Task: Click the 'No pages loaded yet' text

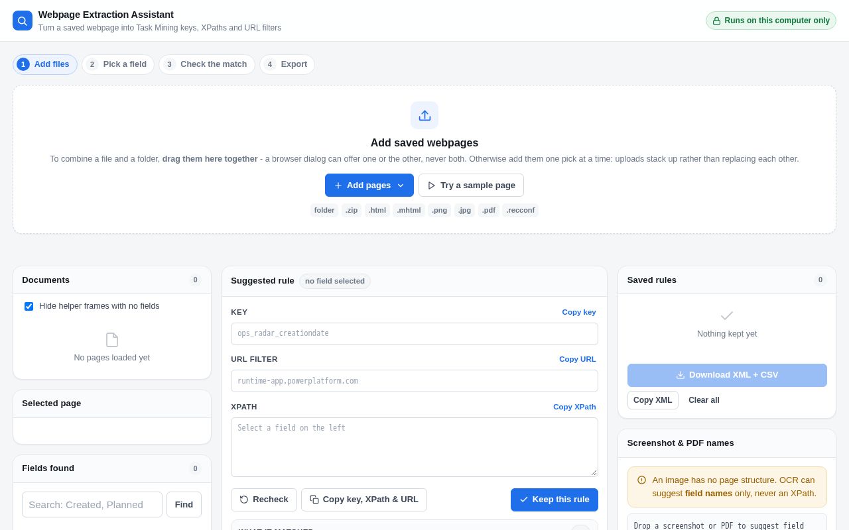Action: 112,358
